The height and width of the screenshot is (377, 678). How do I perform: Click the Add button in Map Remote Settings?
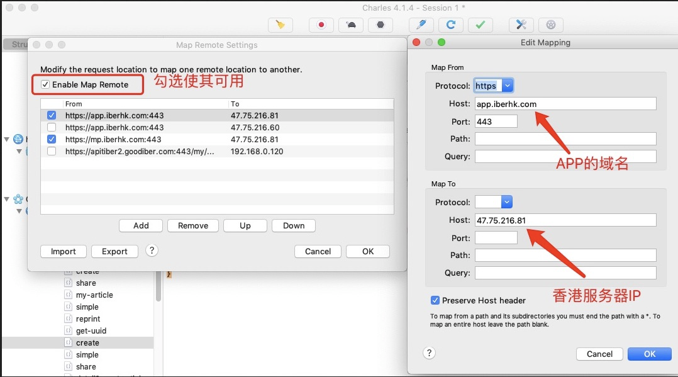click(x=141, y=226)
